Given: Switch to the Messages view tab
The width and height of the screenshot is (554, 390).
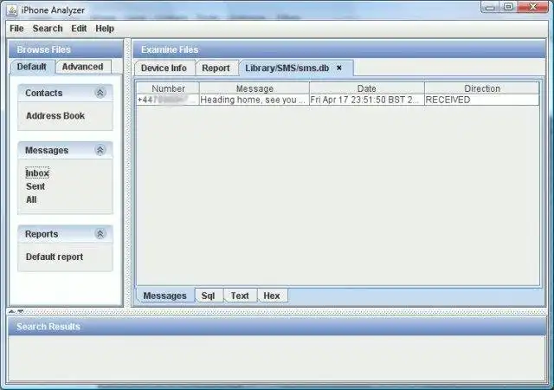Looking at the screenshot, I should point(165,296).
